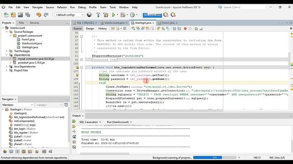Click the New File toolbar icon
This screenshot has height=164, width=293.
(x=6, y=15)
